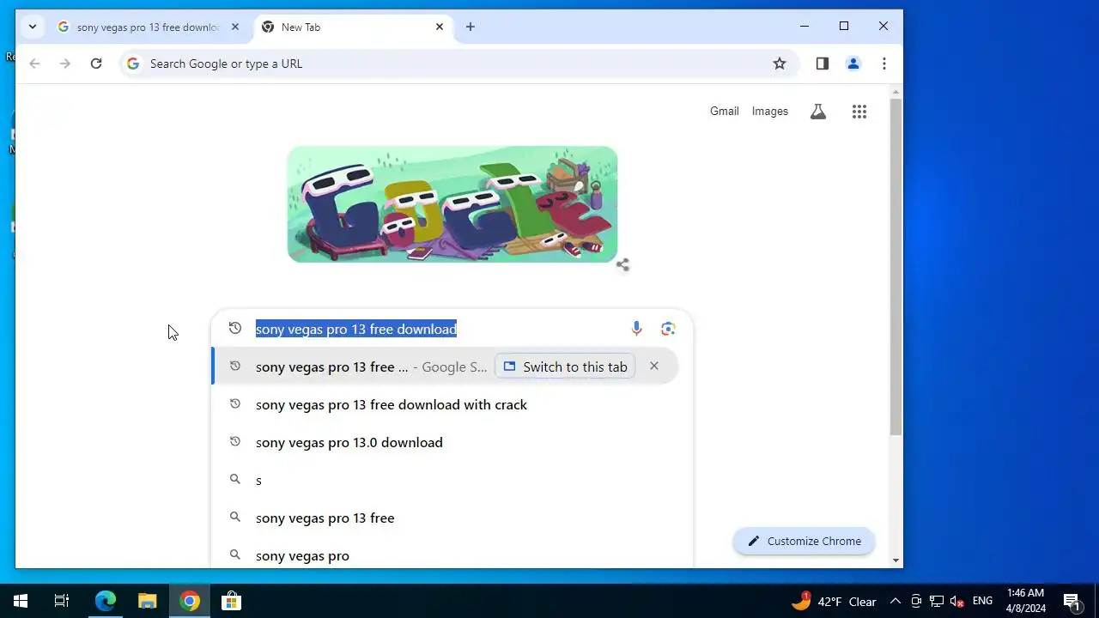Click the page vertical scrollbar
Viewport: 1099px width, 618px height.
[896, 266]
